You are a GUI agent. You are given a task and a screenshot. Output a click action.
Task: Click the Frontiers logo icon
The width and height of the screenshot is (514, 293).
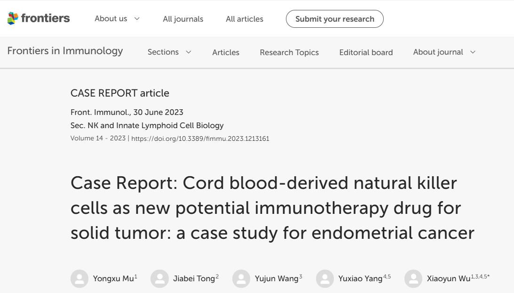click(x=13, y=18)
